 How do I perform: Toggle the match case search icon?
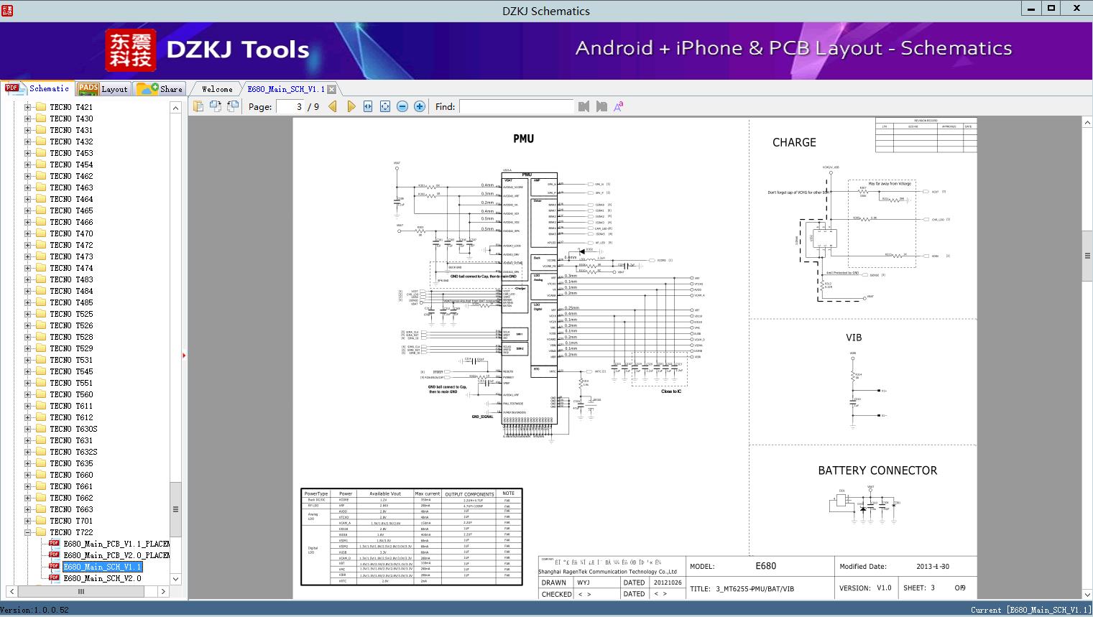tap(618, 106)
